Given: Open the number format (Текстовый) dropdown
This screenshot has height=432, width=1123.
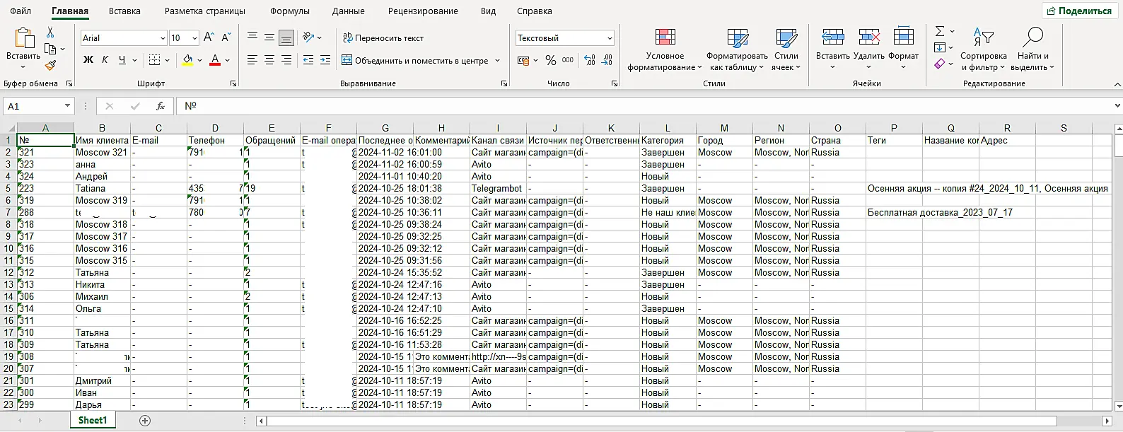Looking at the screenshot, I should tap(610, 38).
